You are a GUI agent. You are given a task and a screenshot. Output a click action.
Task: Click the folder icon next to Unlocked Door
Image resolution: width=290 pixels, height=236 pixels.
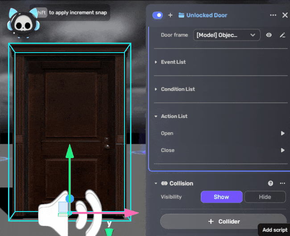pyautogui.click(x=181, y=15)
